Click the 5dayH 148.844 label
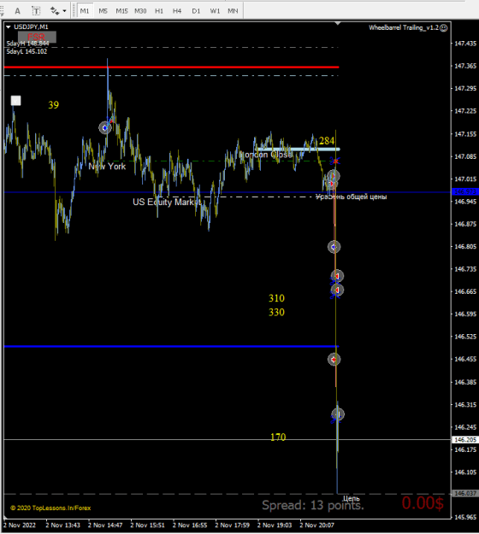The width and height of the screenshot is (479, 534). pos(27,44)
